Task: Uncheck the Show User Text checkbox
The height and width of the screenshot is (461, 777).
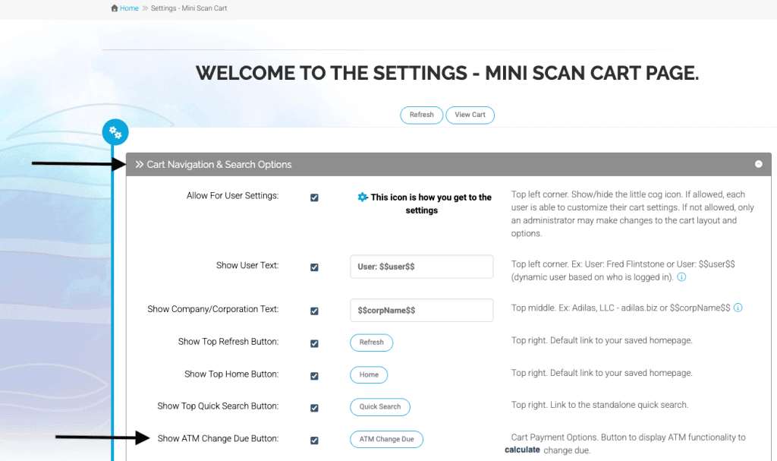Action: [x=314, y=267]
